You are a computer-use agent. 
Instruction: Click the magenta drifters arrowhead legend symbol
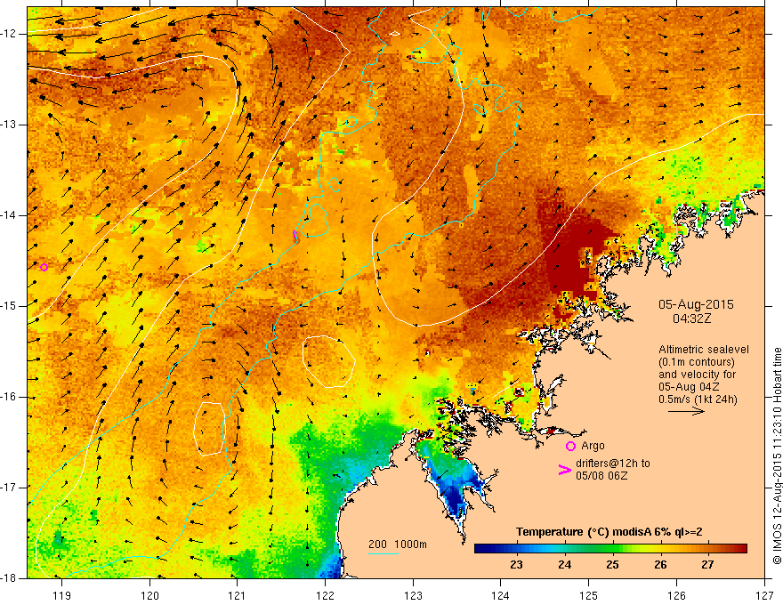[564, 470]
